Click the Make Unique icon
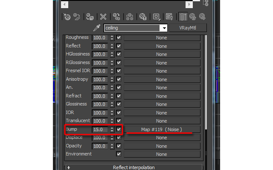The height and width of the screenshot is (170, 273). [130, 17]
